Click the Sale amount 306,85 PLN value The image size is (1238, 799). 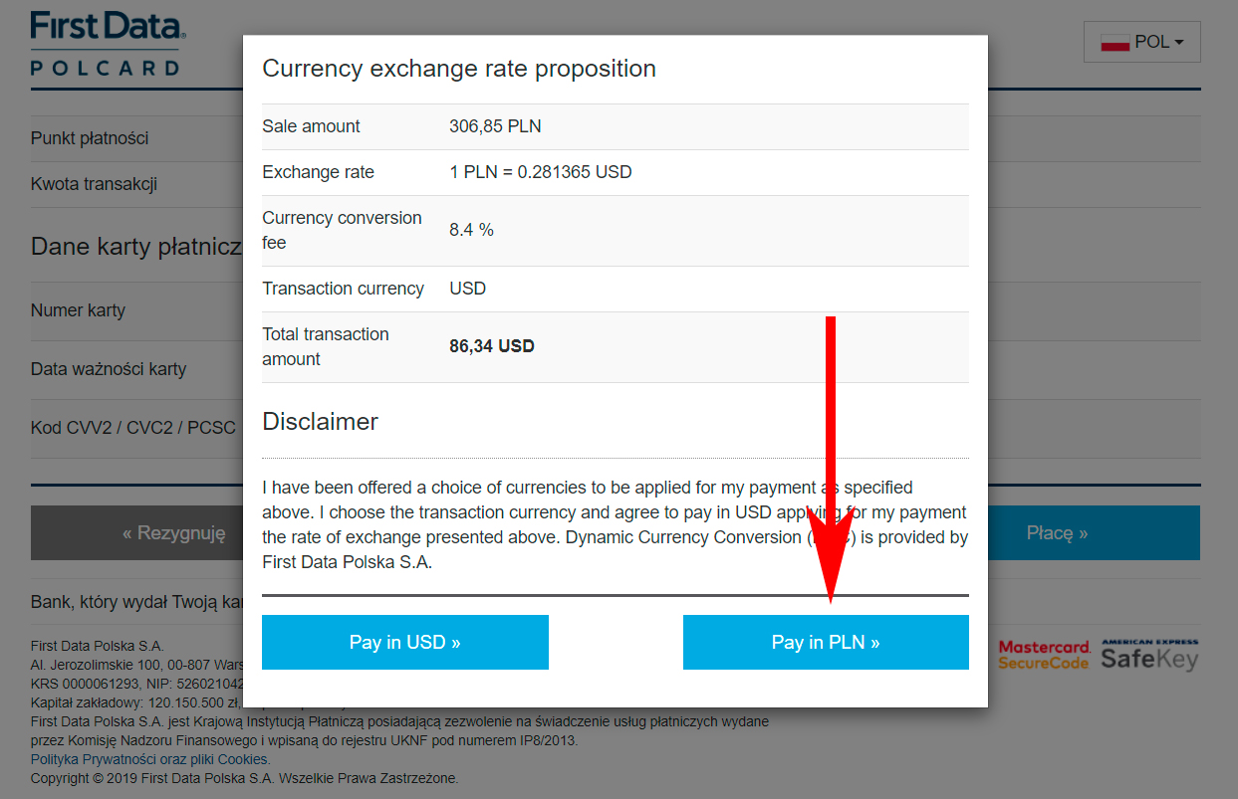click(x=495, y=126)
